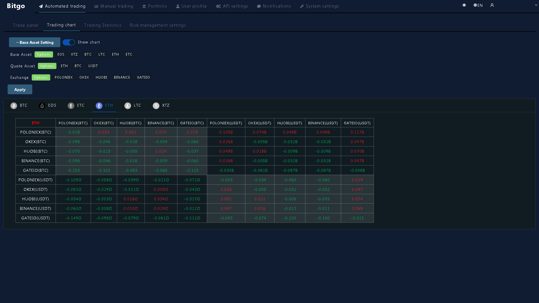Screen dimensions: 539x303
Task: Click the POLONIEX(BTC) column header
Action: click(73, 123)
